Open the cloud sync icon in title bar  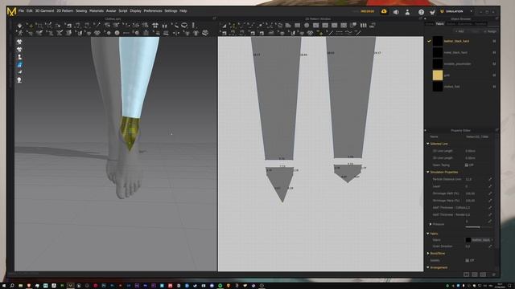tap(384, 11)
